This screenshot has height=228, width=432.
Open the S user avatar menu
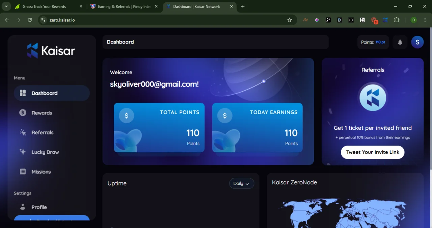(x=417, y=42)
